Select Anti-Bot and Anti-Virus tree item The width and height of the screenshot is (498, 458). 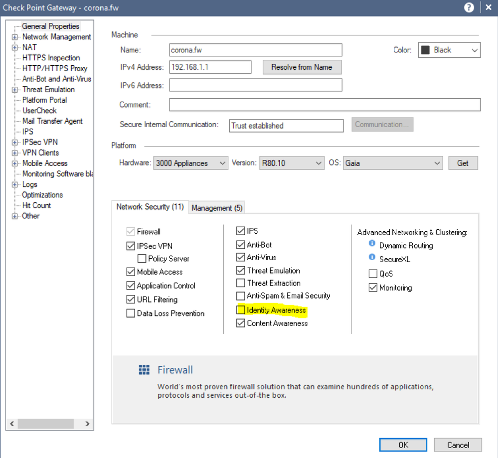[56, 79]
